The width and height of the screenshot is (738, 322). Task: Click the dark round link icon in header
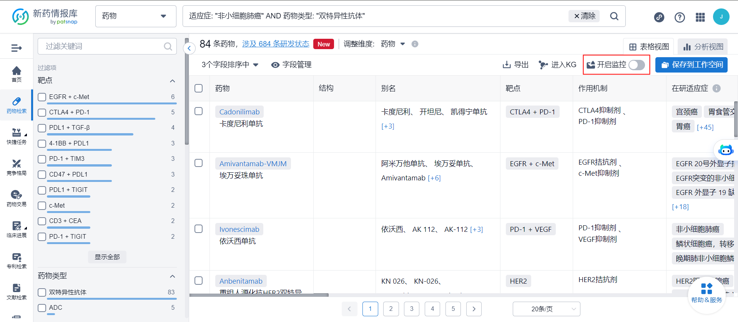(x=659, y=17)
